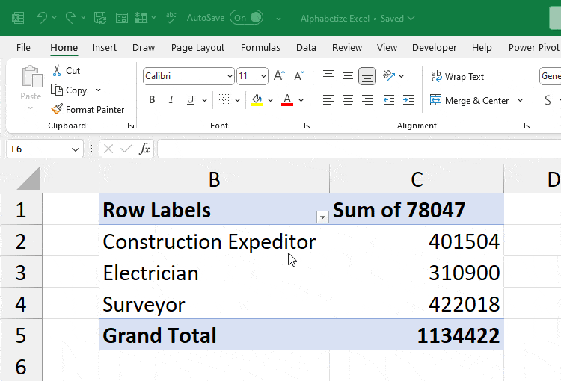Click the spelling check abc icon
Image resolution: width=561 pixels, height=381 pixels.
171,17
